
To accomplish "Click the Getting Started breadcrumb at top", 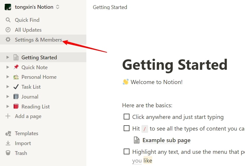I will coord(110,7).
